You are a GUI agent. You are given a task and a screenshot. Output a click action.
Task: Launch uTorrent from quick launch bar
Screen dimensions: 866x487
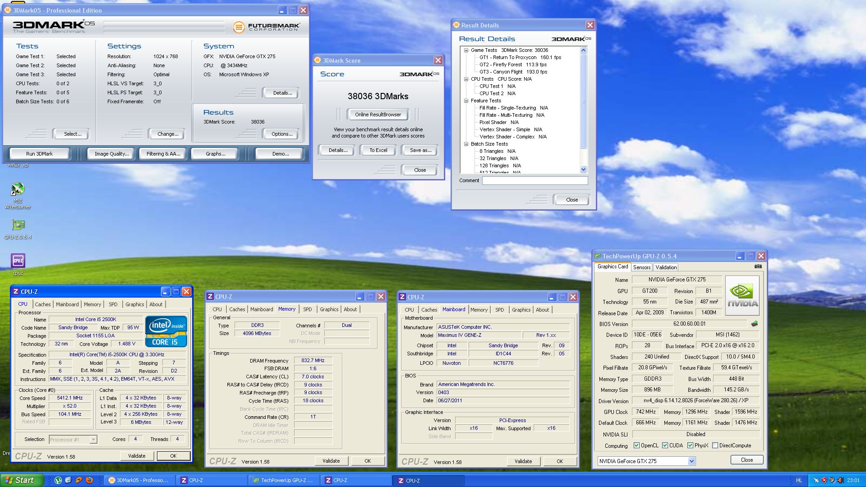coord(58,480)
